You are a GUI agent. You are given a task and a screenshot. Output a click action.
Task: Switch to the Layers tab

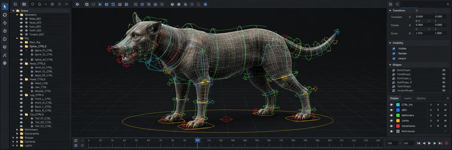[x=408, y=98]
